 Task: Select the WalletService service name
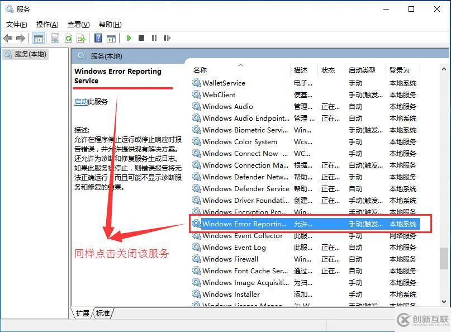[224, 83]
